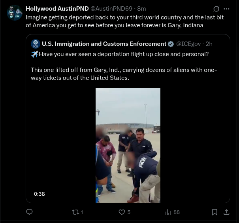Click the 0:38 video duration label
The height and width of the screenshot is (223, 239).
(x=40, y=194)
